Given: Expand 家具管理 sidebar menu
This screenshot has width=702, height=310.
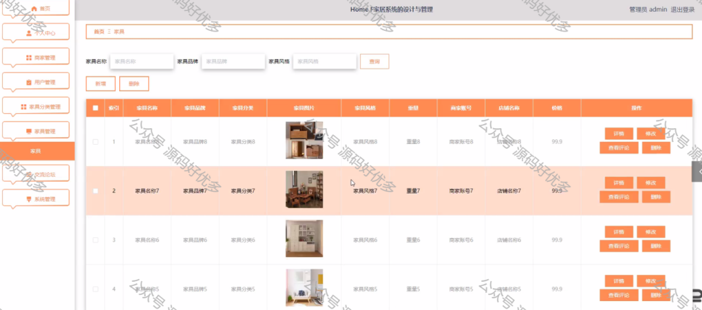Looking at the screenshot, I should pos(36,131).
